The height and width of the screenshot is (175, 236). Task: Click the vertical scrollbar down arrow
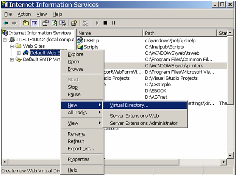[230, 155]
